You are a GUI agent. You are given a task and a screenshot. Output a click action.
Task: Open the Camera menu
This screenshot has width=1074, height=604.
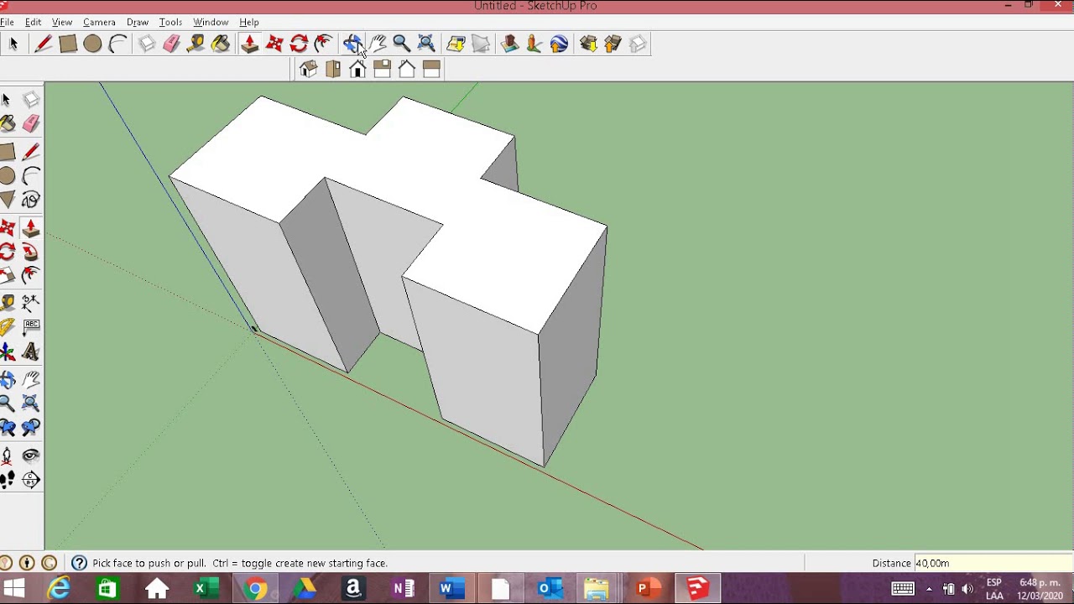pos(99,22)
